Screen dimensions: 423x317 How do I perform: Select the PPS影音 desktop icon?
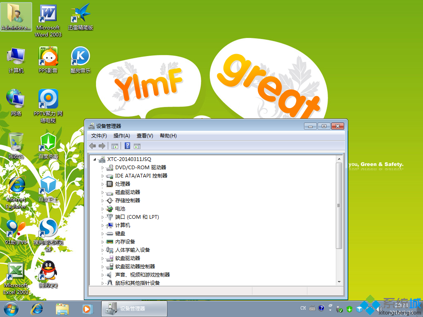tap(48, 57)
